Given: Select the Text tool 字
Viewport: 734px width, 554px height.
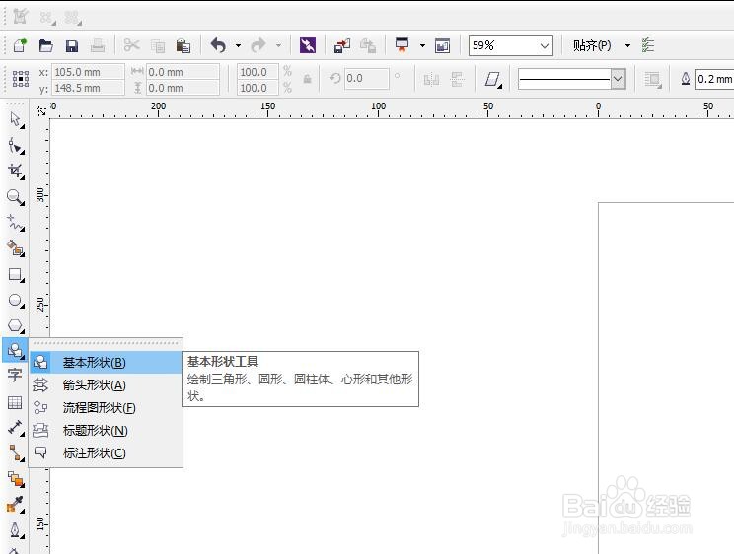Looking at the screenshot, I should click(15, 376).
